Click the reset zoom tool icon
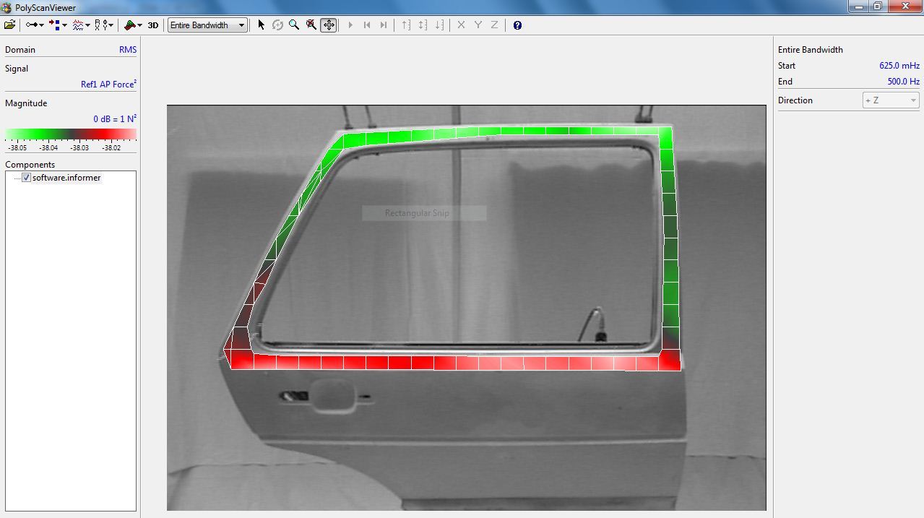Image resolution: width=924 pixels, height=518 pixels. (311, 25)
